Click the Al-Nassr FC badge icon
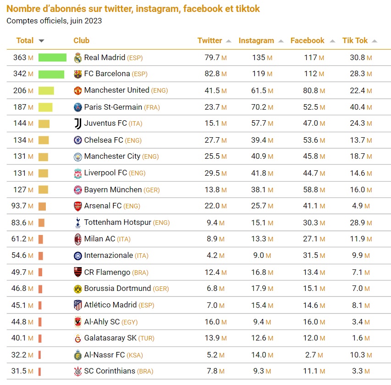This screenshot has width=391, height=385. pos(77,355)
